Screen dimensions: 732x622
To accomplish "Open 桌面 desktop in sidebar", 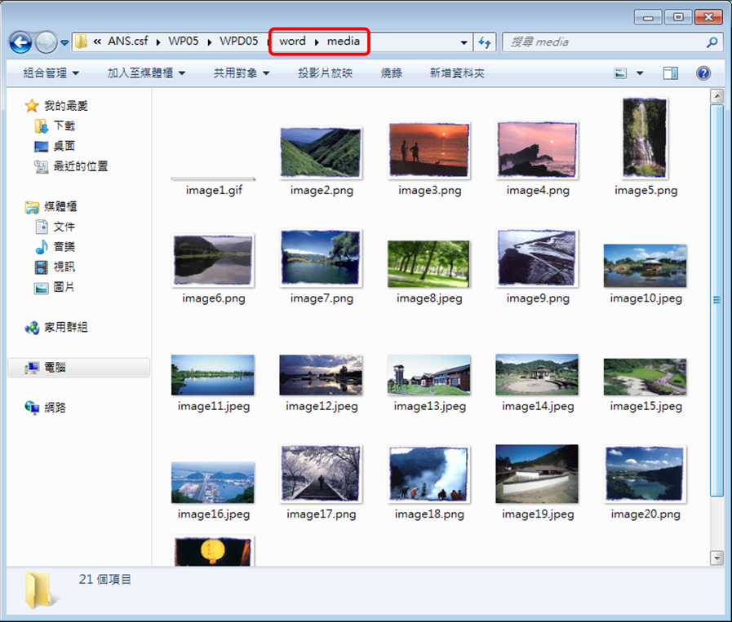I will pyautogui.click(x=54, y=146).
